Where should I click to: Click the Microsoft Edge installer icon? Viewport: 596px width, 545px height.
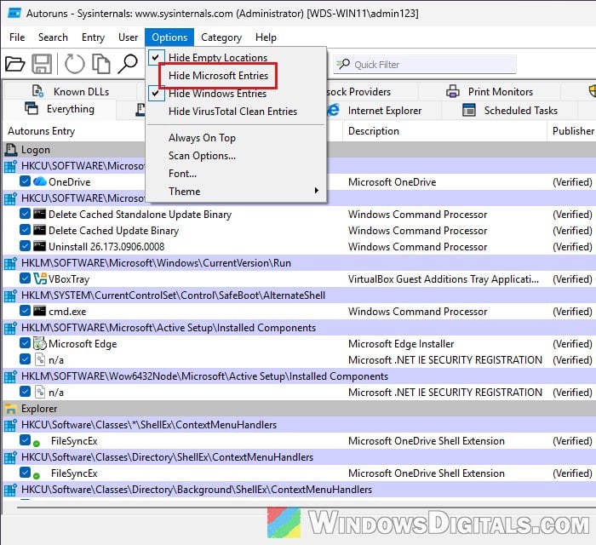pyautogui.click(x=39, y=343)
